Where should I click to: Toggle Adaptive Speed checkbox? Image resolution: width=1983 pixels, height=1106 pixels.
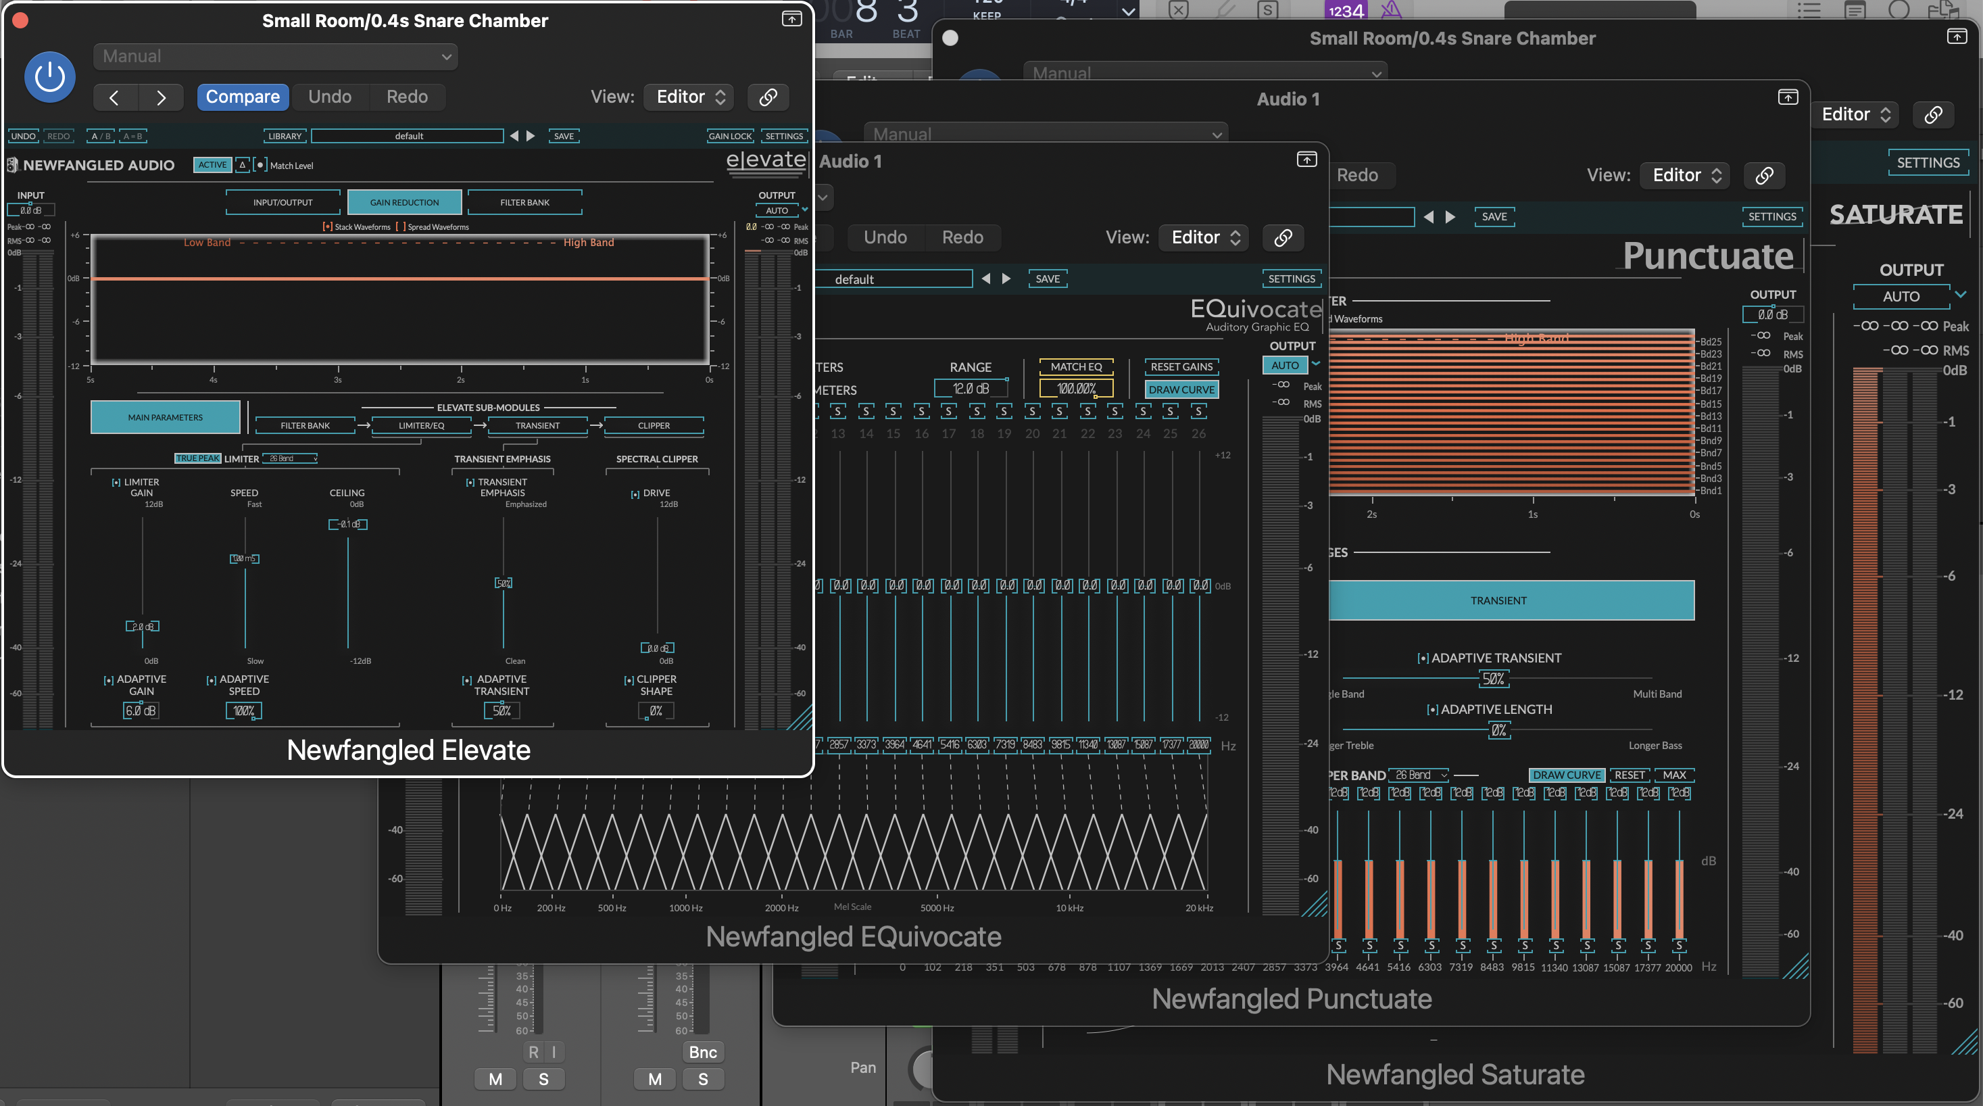[211, 680]
